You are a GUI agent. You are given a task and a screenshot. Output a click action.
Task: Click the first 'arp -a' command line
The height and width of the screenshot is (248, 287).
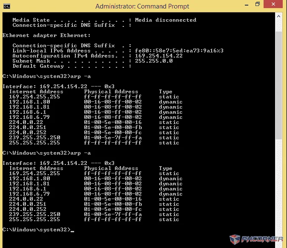coord(46,76)
